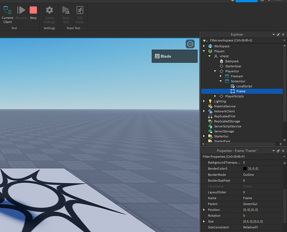The image size is (287, 232).
Task: Expand the Workspace node
Action: coord(204,46)
